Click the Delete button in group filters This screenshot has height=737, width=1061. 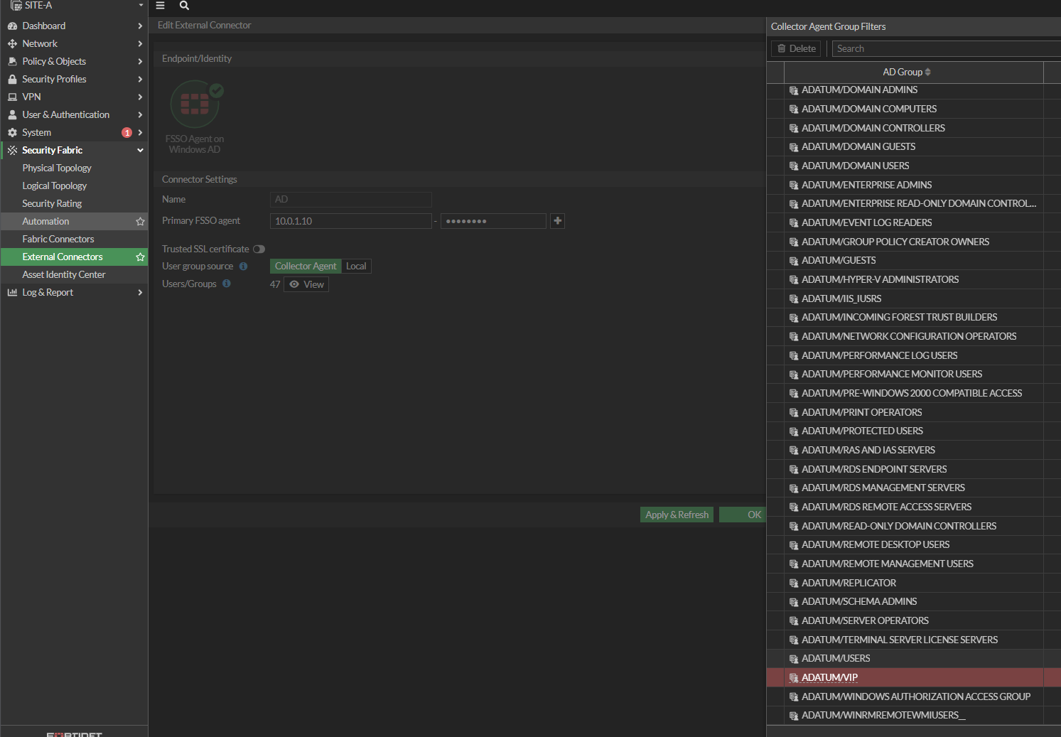coord(796,49)
